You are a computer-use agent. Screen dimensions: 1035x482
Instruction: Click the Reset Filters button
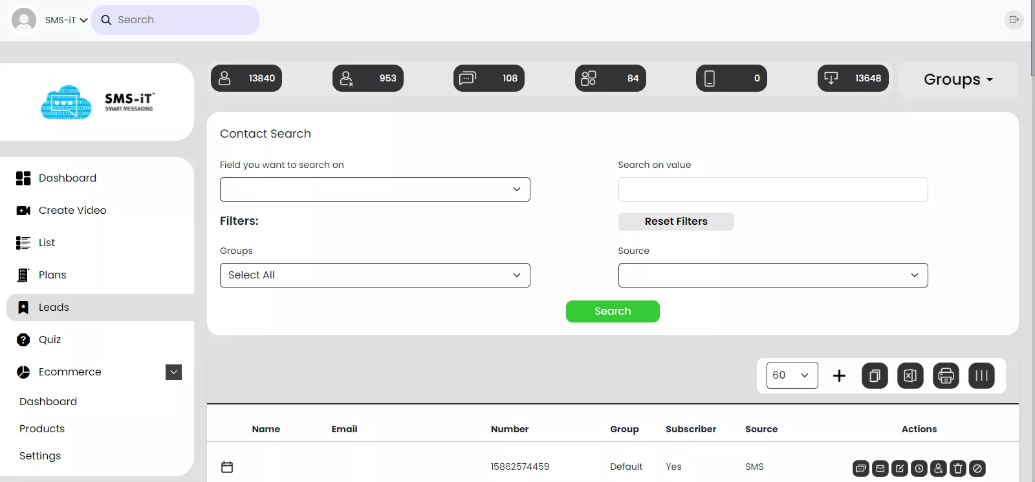tap(675, 222)
